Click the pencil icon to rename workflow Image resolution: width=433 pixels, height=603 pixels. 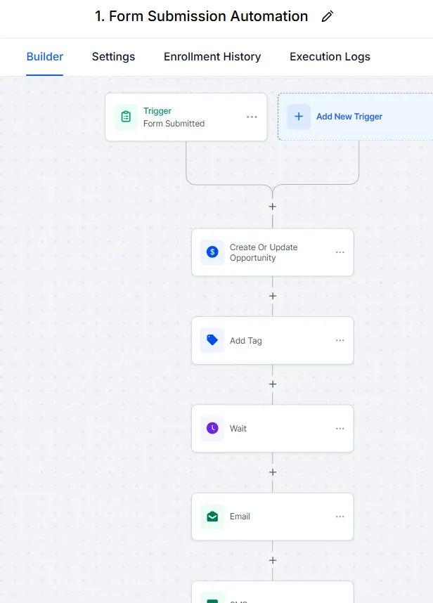327,17
